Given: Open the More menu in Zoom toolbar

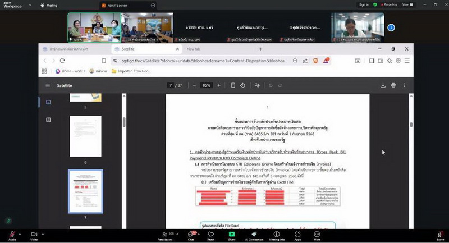Looking at the screenshot, I should [x=317, y=235].
